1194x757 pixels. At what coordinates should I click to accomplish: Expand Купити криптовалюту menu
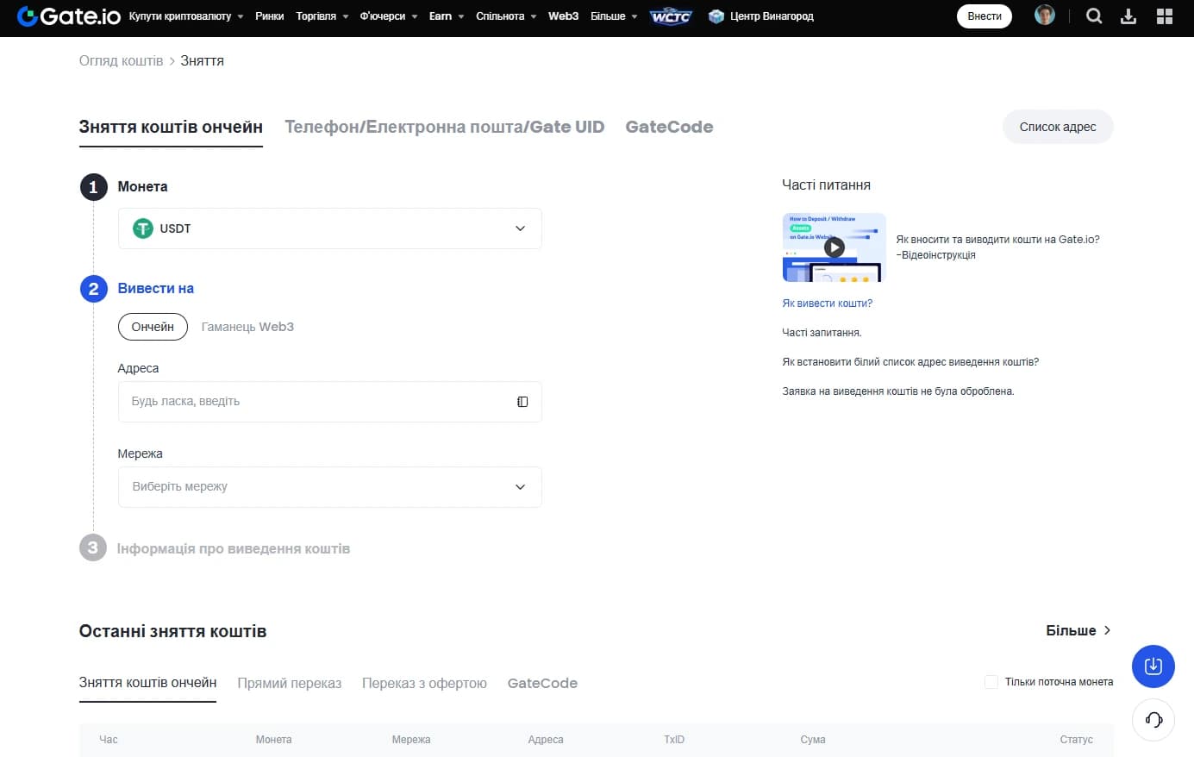(186, 16)
